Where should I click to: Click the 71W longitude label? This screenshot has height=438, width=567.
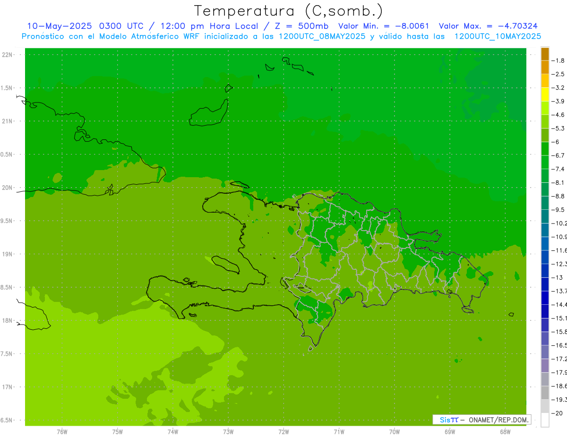[339, 432]
